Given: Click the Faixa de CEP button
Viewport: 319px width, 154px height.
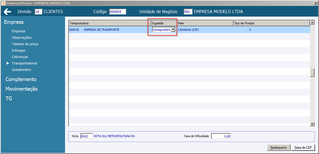Looking at the screenshot, I should pyautogui.click(x=303, y=148).
